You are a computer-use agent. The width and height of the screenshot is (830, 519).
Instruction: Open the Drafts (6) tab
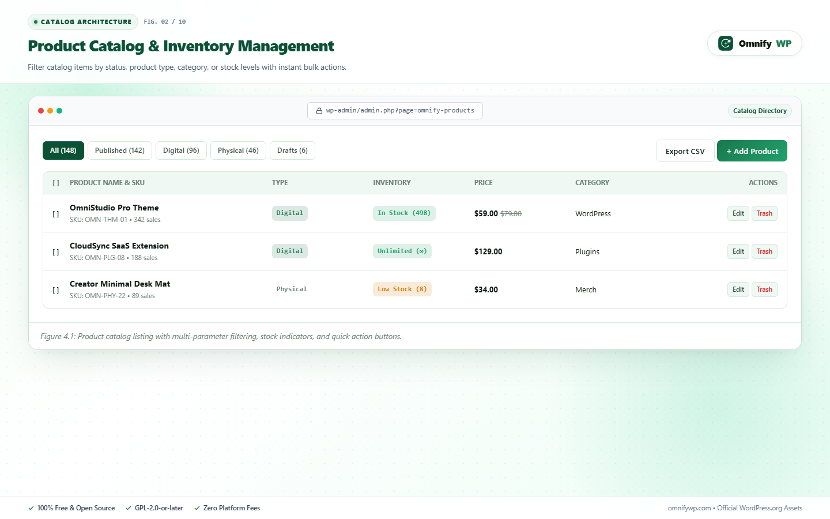coord(292,151)
